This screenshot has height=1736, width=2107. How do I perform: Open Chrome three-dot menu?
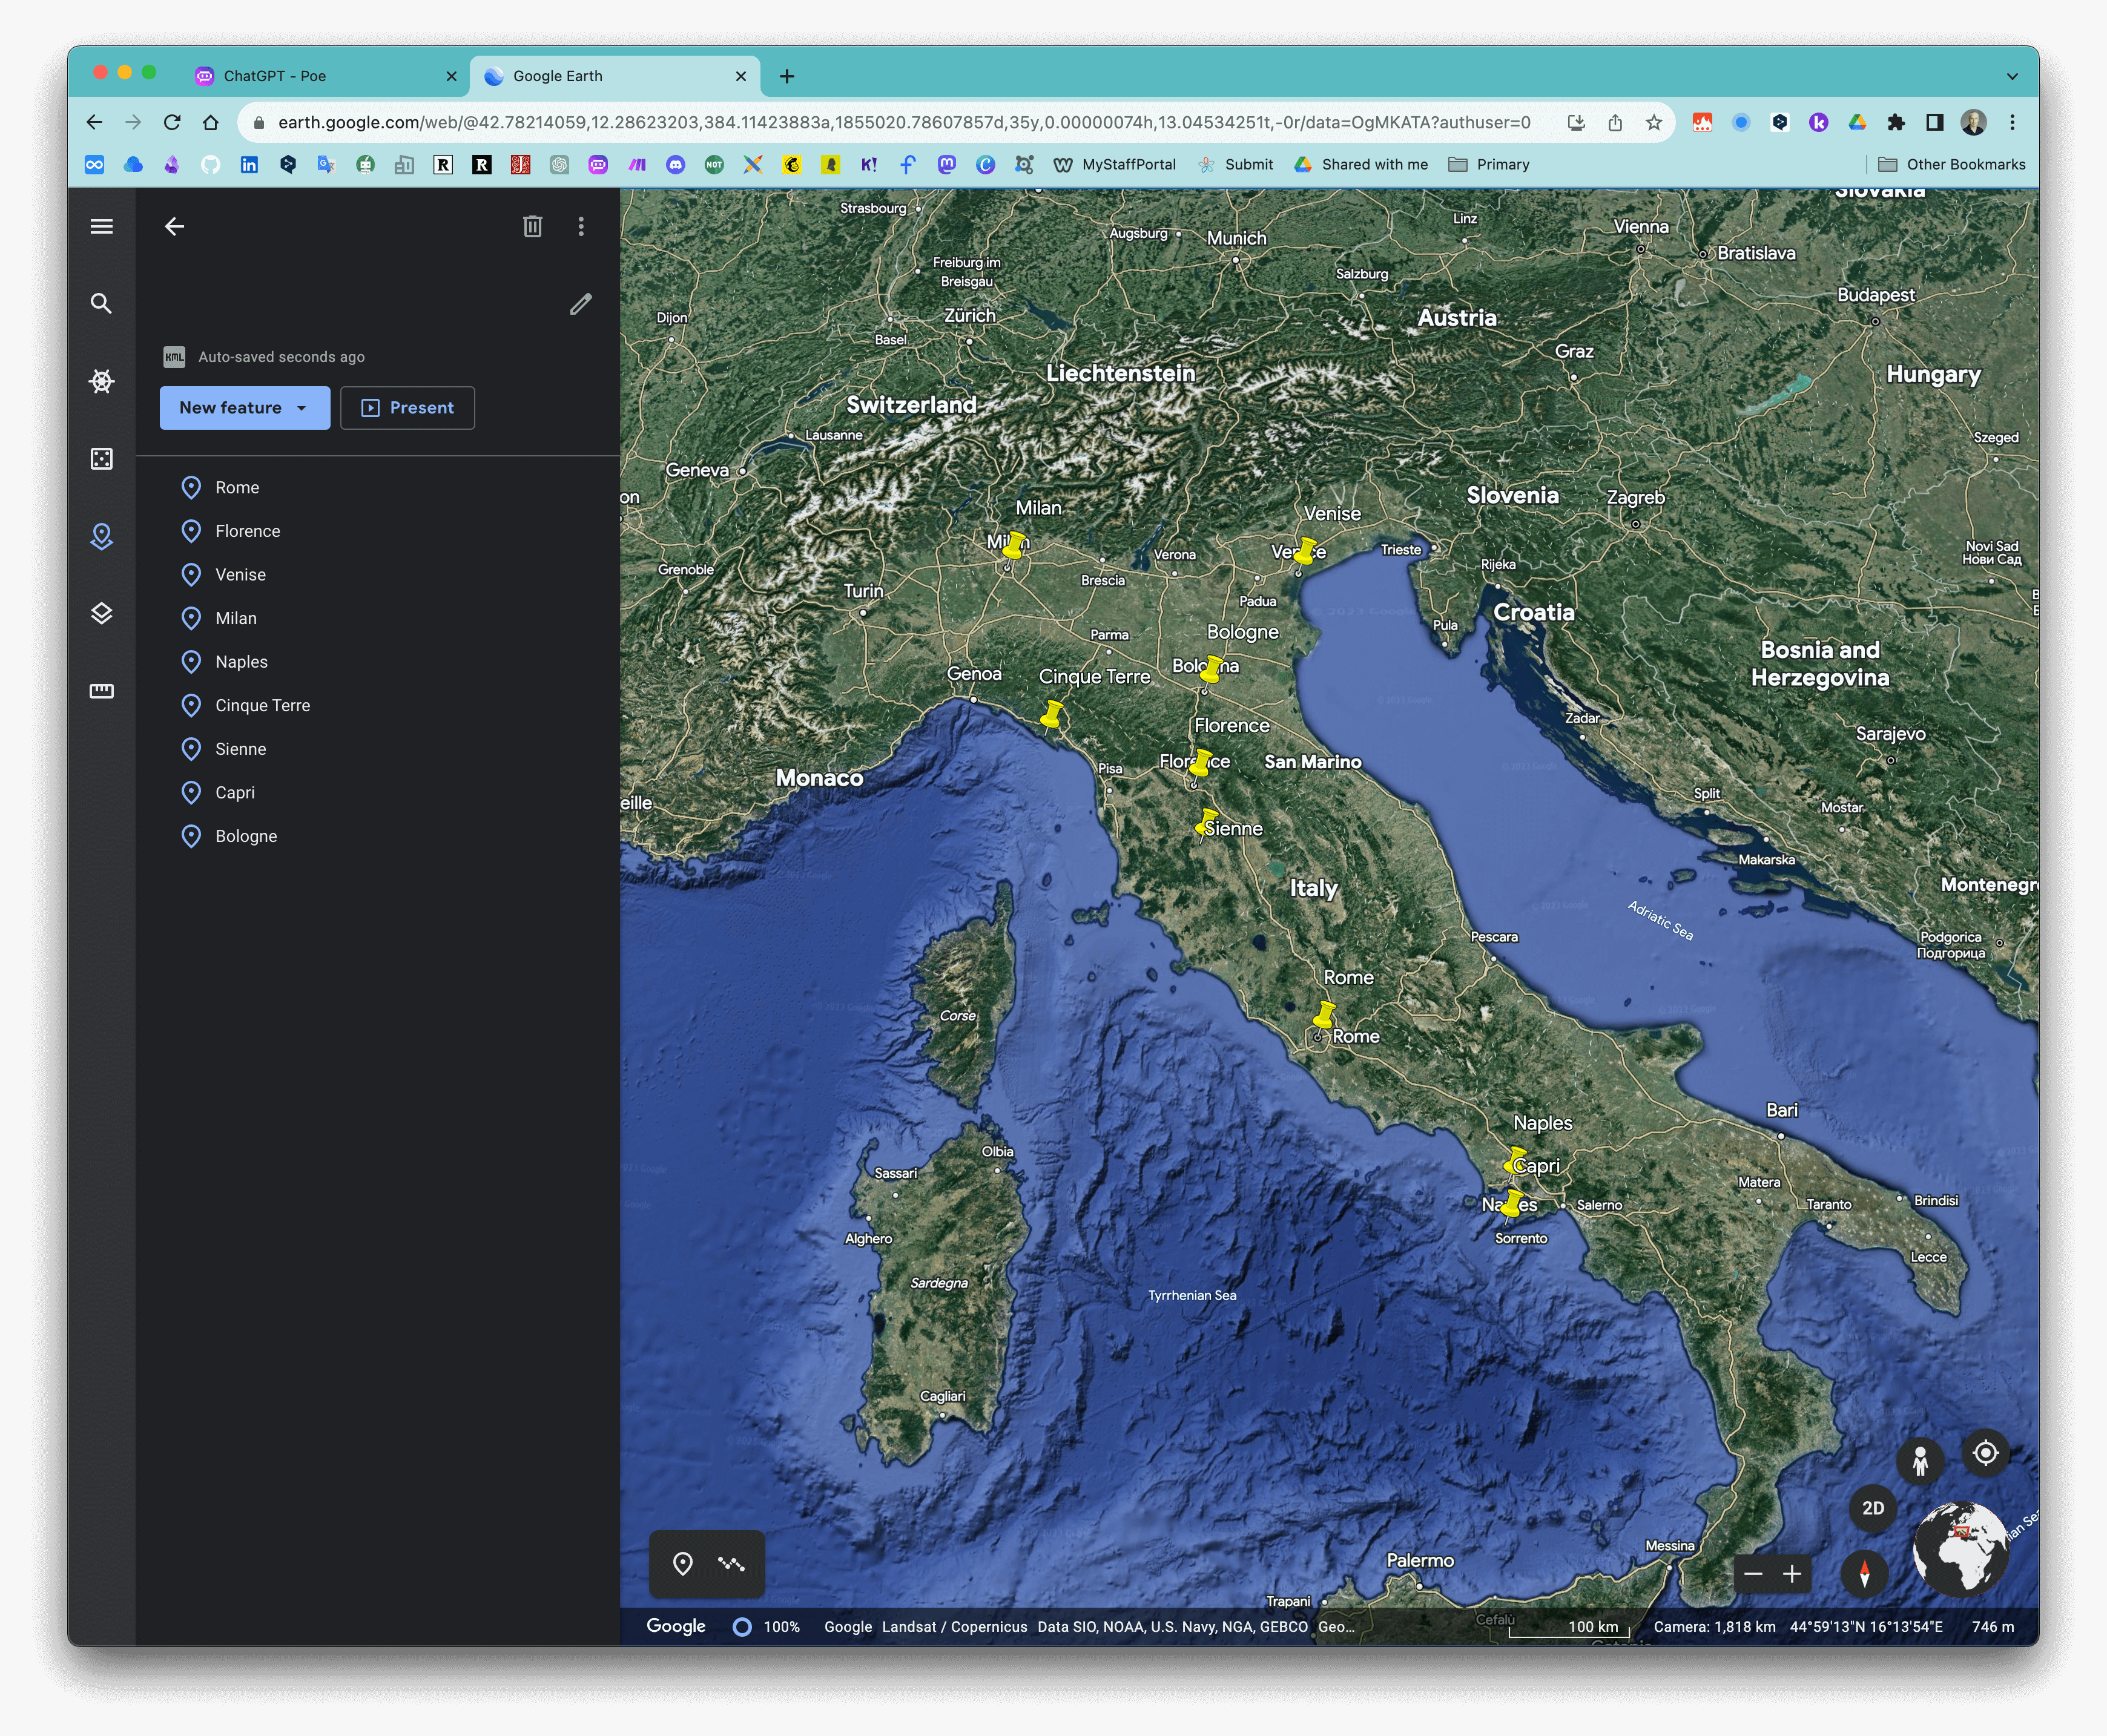(x=2013, y=122)
